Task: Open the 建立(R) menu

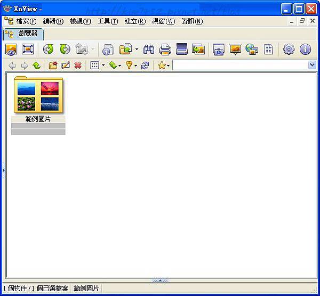Action: coord(135,21)
